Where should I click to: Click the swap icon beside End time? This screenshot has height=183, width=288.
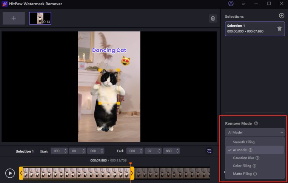209,151
